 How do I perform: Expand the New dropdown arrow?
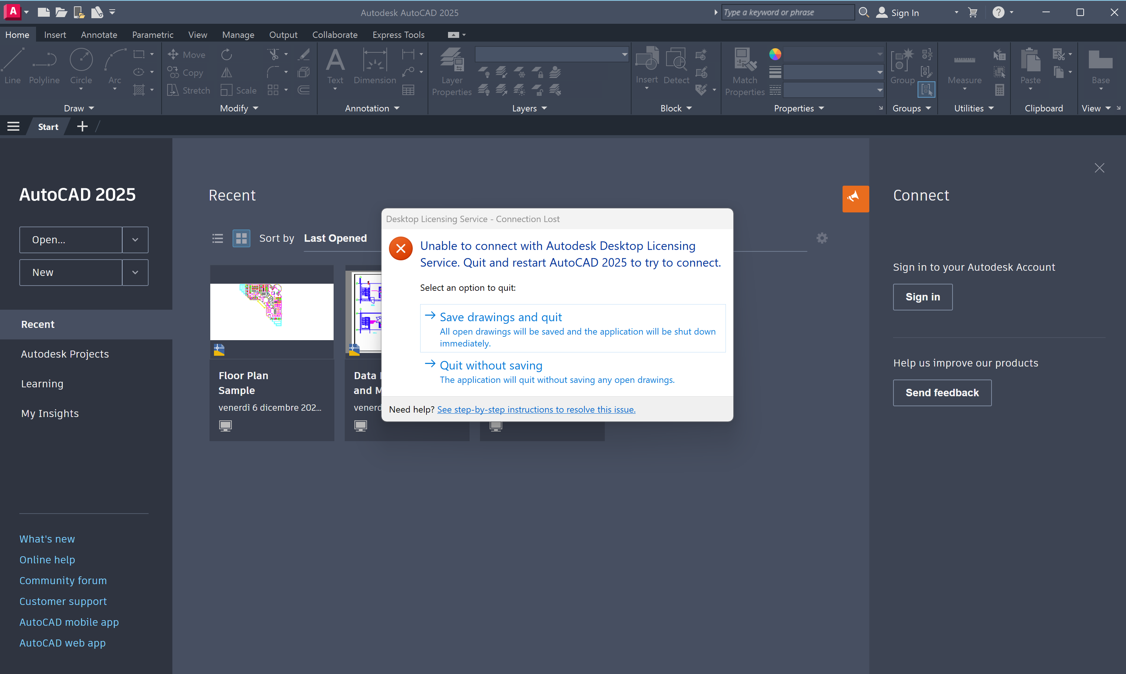pos(135,273)
